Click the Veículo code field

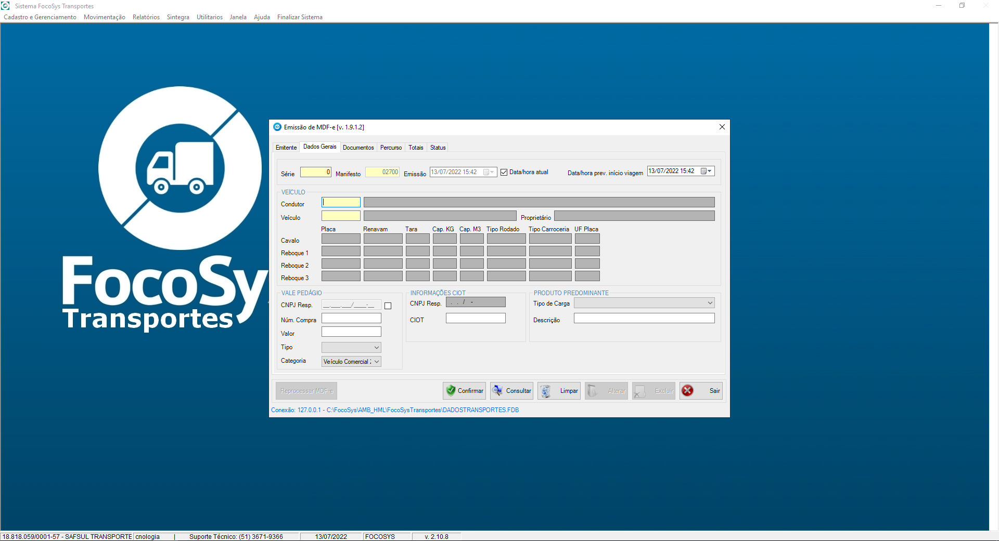341,216
